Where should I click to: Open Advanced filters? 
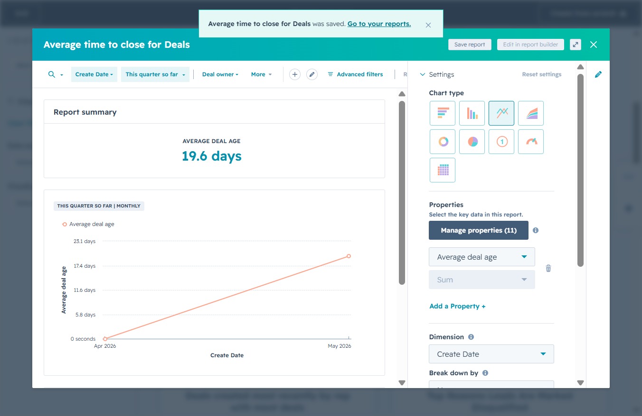355,74
